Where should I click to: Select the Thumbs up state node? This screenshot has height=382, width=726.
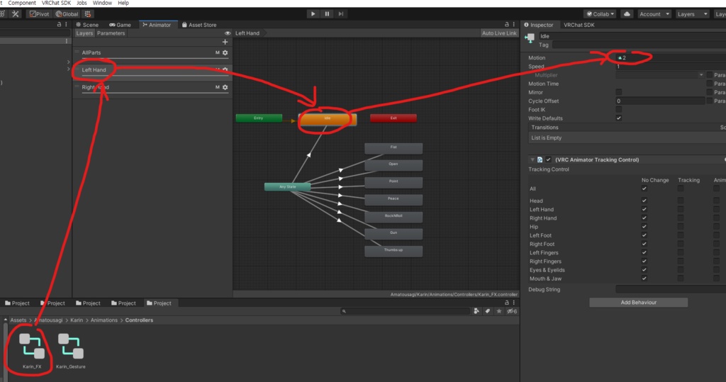click(x=393, y=251)
